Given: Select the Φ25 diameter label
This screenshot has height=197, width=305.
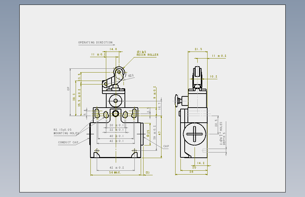Looking at the screenshot, I should (x=148, y=134).
